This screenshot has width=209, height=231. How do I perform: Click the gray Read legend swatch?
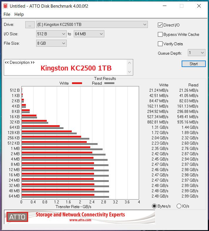click(109, 83)
